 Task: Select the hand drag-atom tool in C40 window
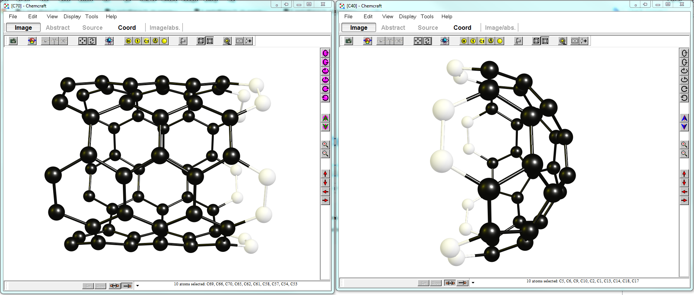[367, 41]
